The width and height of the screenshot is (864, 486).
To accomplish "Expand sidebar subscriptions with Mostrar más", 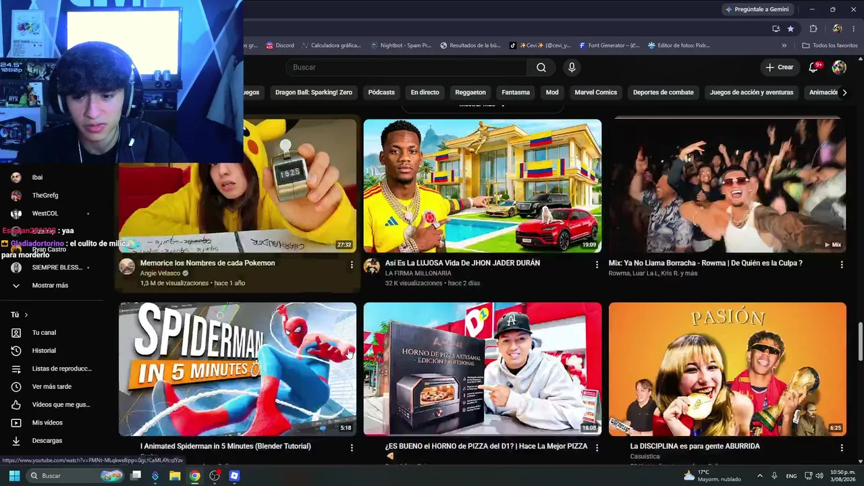I will [x=51, y=286].
